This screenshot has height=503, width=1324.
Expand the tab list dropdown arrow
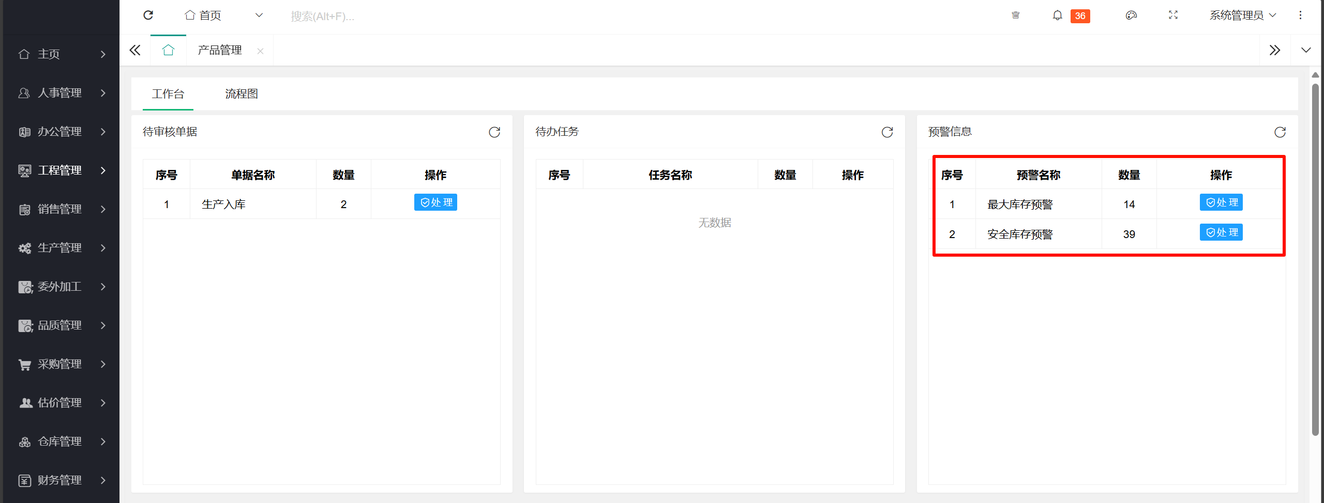[x=1306, y=50]
